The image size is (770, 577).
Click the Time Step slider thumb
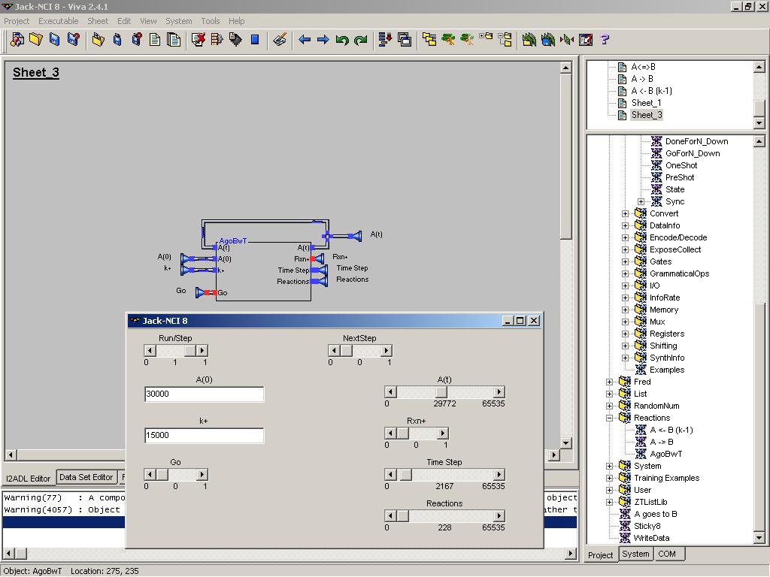tap(405, 475)
